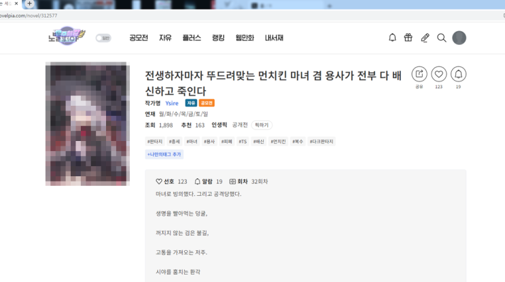Open the gift box icon

point(408,38)
